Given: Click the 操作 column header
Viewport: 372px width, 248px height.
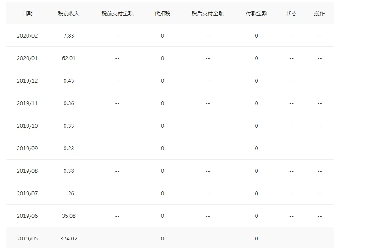Looking at the screenshot, I should point(319,14).
